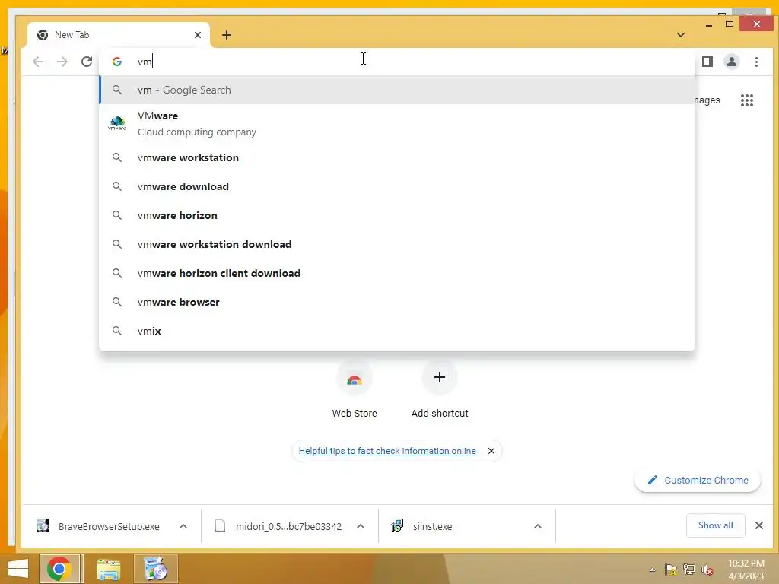Screen dimensions: 779x584
Task: Choose 'vmware workstation download' suggestion
Action: 397,244
